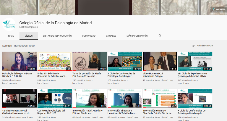Open Psicología del Deporte Diana Sánchez thumbnail

tap(20, 61)
